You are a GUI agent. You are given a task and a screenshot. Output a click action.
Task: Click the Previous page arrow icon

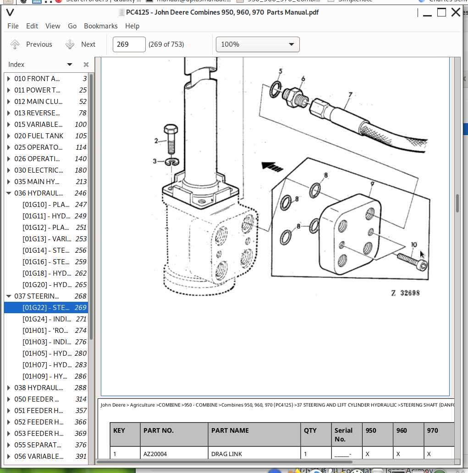click(15, 44)
